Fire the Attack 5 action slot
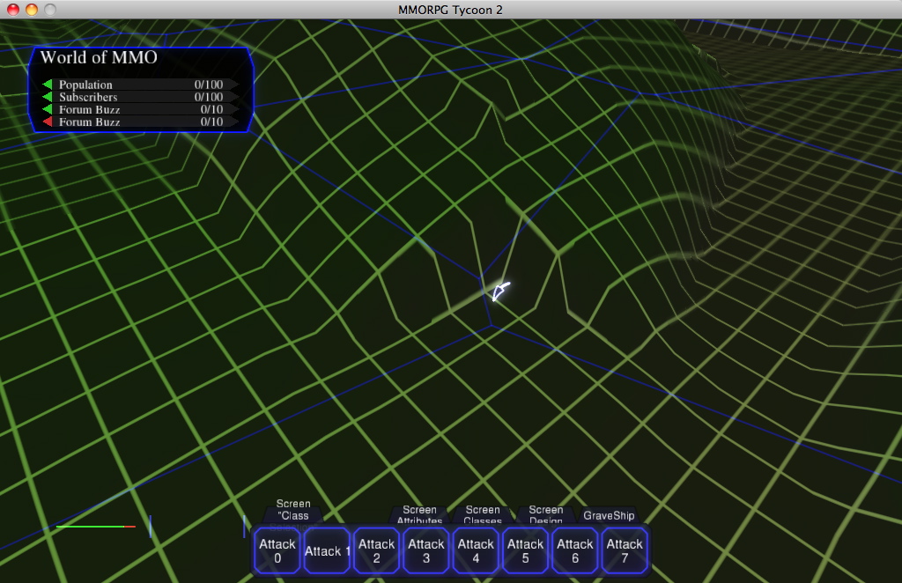Screen dimensions: 902x583 (x=525, y=550)
